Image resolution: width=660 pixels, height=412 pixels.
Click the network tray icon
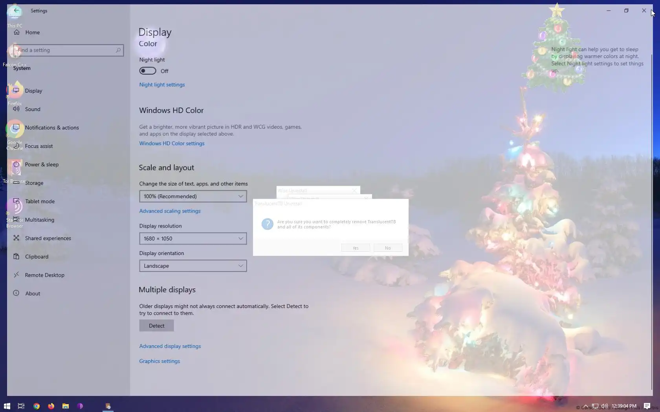595,406
